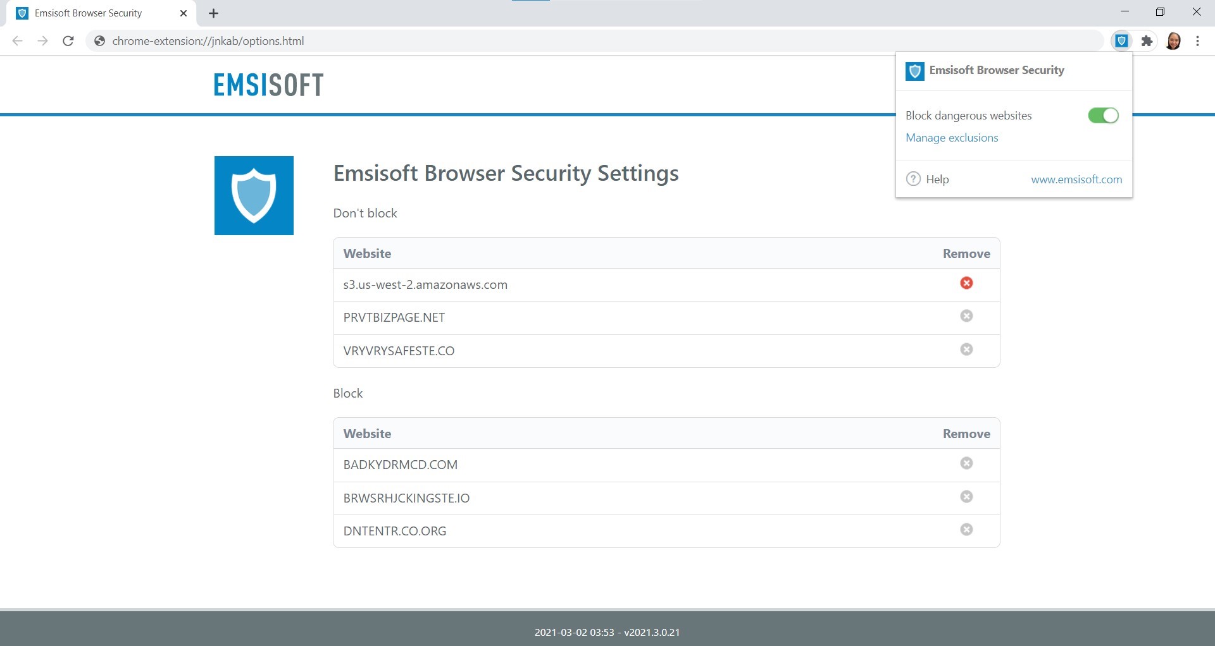The image size is (1215, 646).
Task: Click the browser profile avatar
Action: (1174, 40)
